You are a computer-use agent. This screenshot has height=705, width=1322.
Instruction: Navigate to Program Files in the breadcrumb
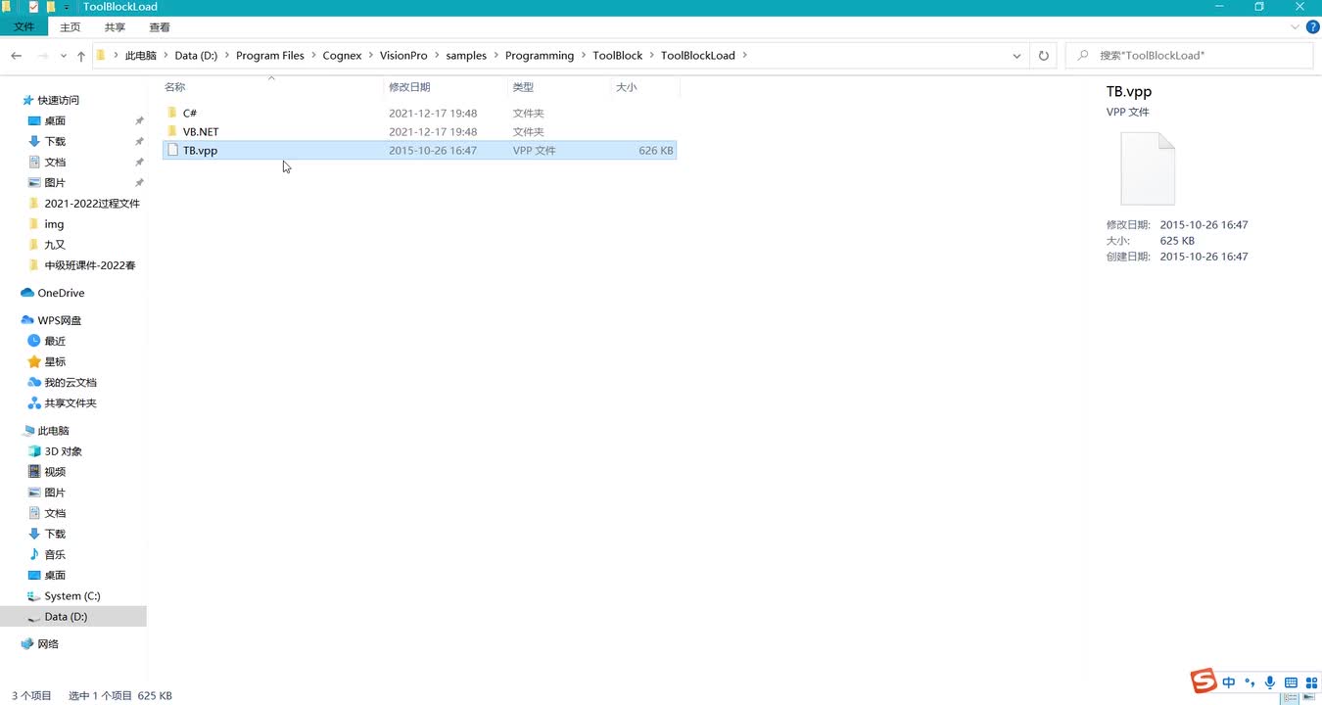pos(270,56)
